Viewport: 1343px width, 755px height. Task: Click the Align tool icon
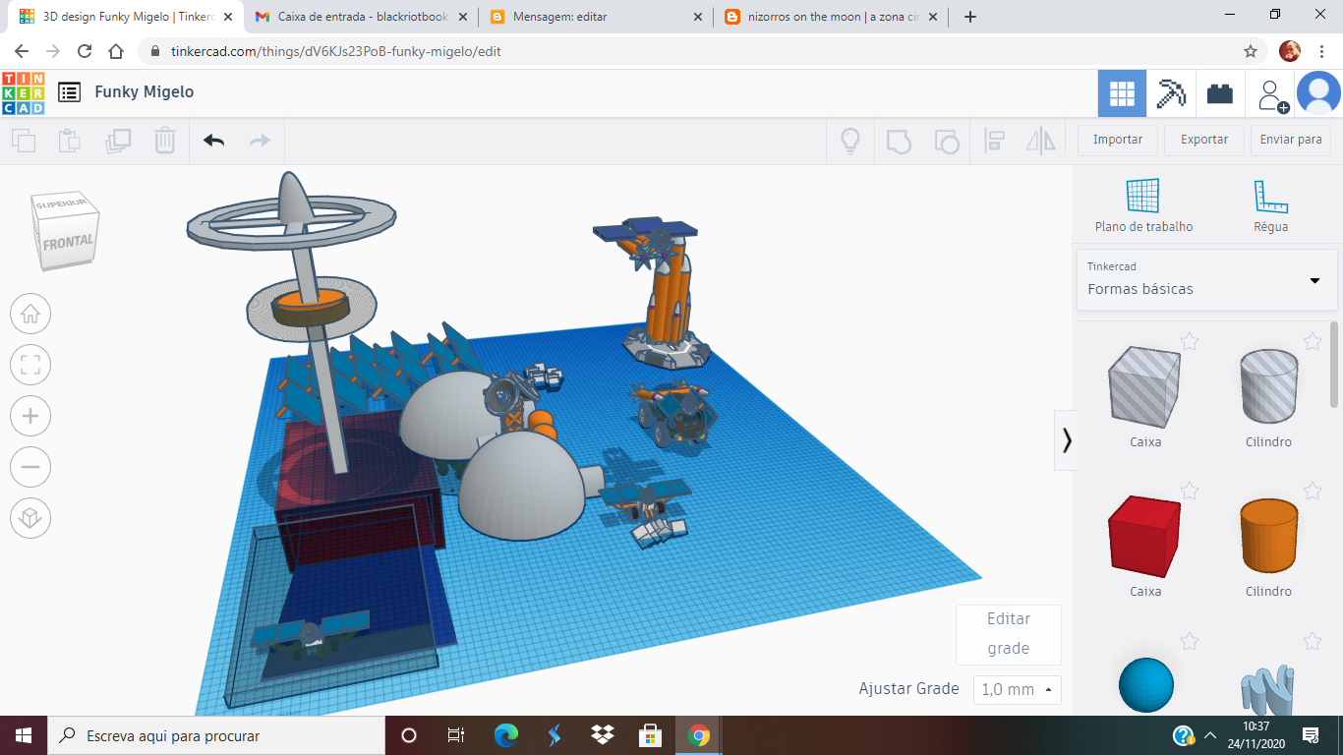click(x=994, y=141)
